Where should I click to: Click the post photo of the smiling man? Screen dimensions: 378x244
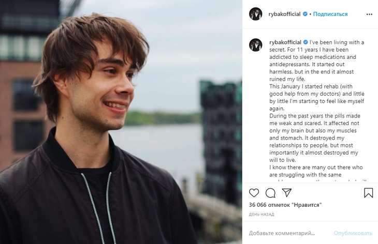(x=121, y=122)
